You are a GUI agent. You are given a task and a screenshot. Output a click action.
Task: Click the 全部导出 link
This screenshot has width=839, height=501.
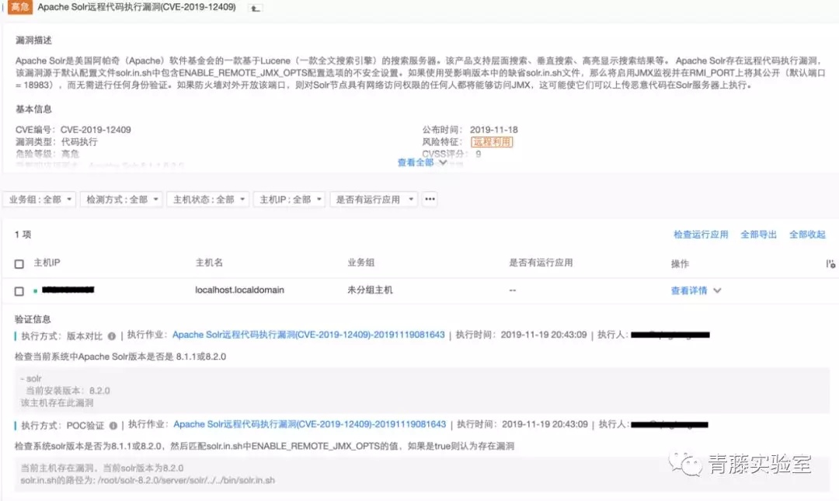pyautogui.click(x=758, y=235)
